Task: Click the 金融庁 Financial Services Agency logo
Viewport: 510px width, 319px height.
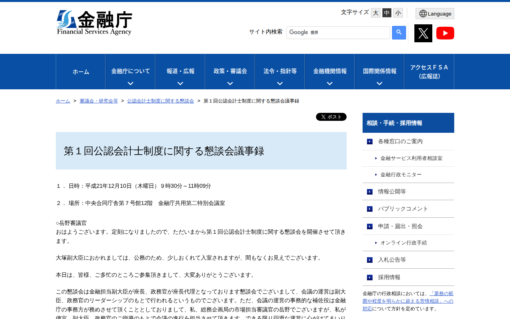Action: pyautogui.click(x=94, y=22)
